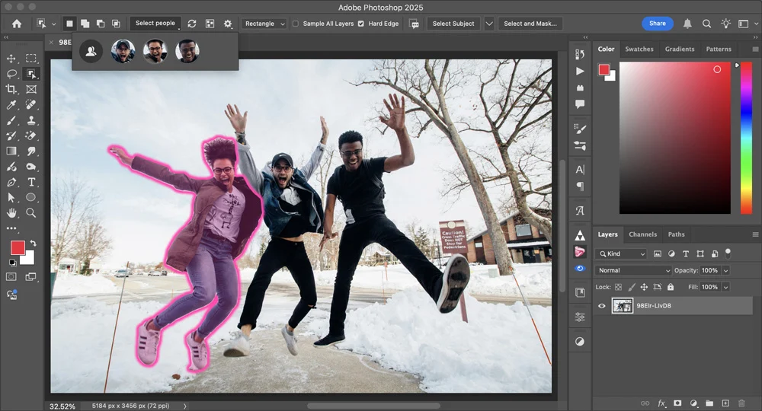Expand the Normal blend mode dropdown
The height and width of the screenshot is (411, 762).
point(632,270)
